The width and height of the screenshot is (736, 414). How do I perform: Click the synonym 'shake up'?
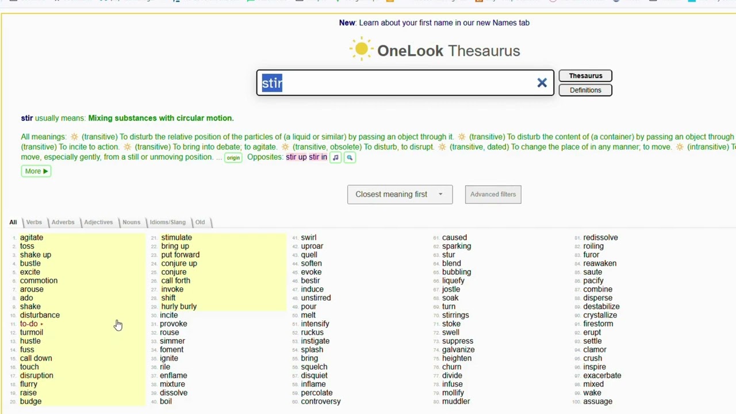pos(36,255)
